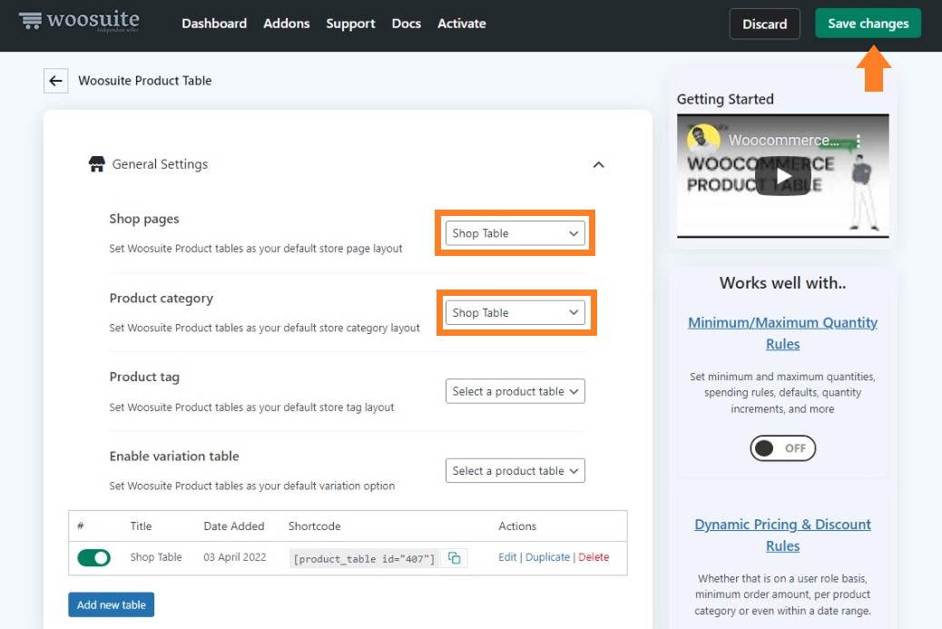
Task: Open the Product tag dropdown
Action: [515, 391]
